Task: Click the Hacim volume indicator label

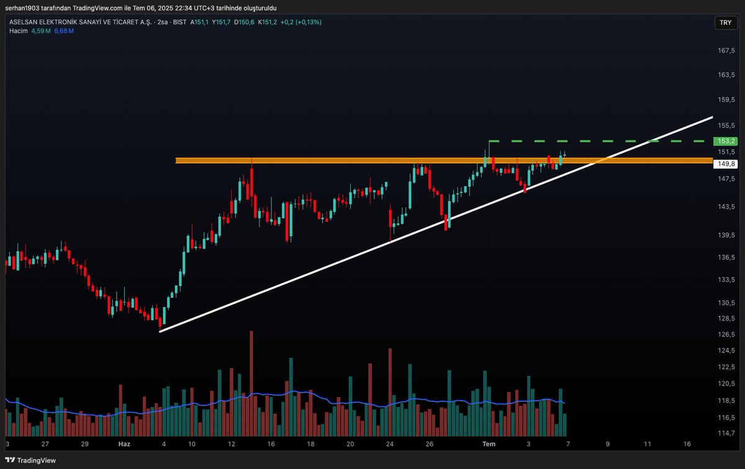Action: [18, 30]
